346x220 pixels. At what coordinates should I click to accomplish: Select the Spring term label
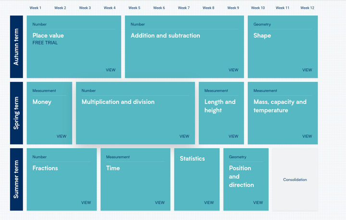click(x=16, y=113)
